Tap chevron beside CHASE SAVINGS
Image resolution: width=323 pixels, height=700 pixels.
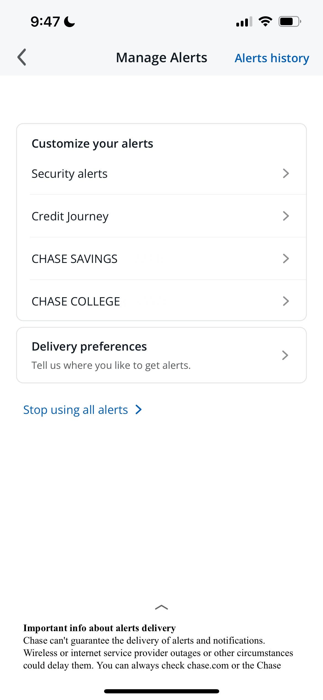pyautogui.click(x=286, y=259)
